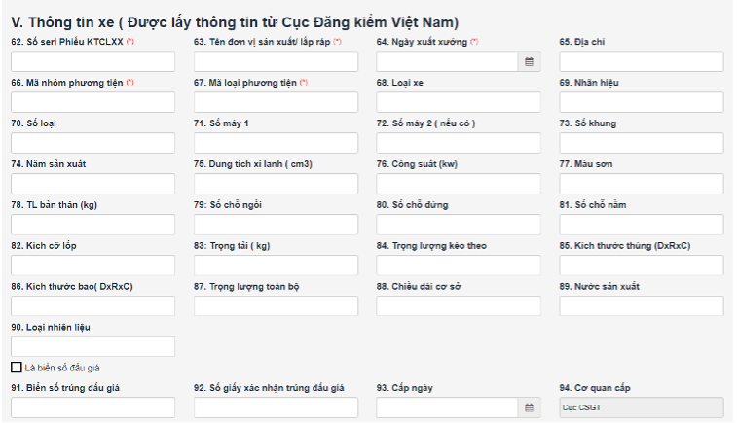
Task: Click into the Loại xe field
Action: tap(458, 102)
